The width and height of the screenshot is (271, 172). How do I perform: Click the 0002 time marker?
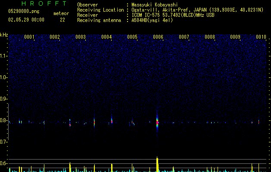[x=55, y=37]
